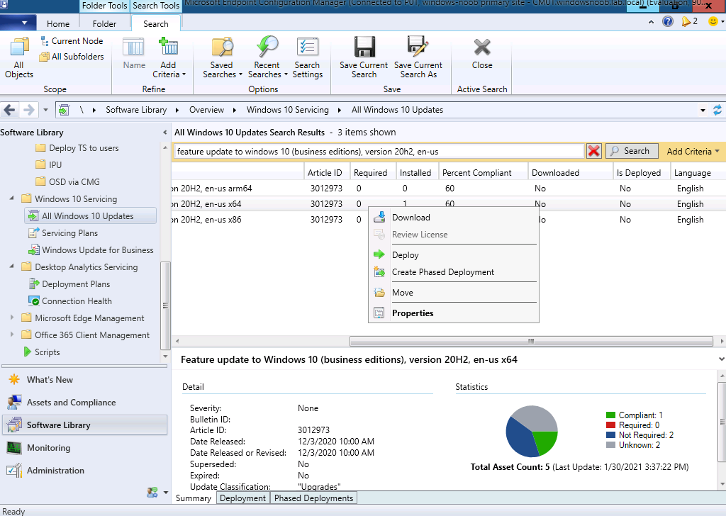Viewport: 726px width, 516px height.
Task: Switch to the Phased Deployments tab
Action: coord(313,498)
